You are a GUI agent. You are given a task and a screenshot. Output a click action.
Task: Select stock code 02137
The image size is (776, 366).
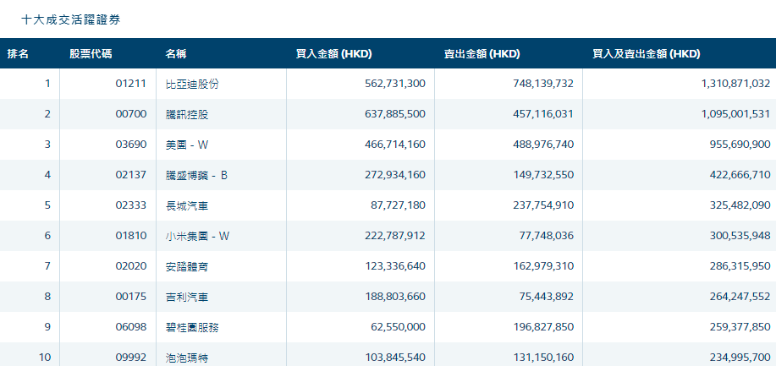[131, 175]
